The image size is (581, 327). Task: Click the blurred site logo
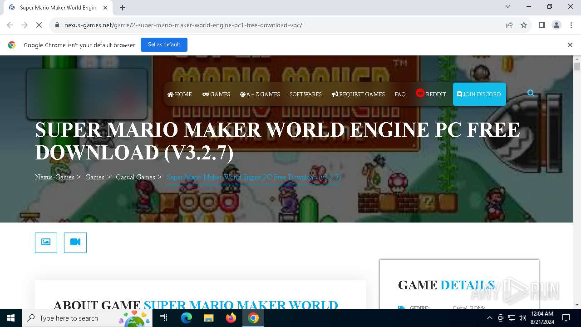(x=87, y=94)
